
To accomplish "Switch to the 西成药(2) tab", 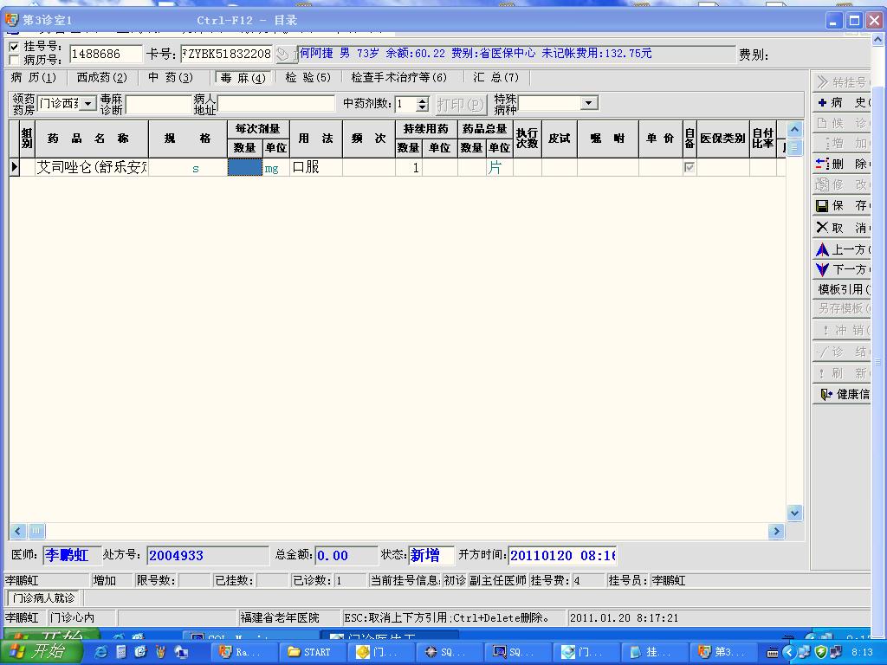I will click(x=101, y=78).
